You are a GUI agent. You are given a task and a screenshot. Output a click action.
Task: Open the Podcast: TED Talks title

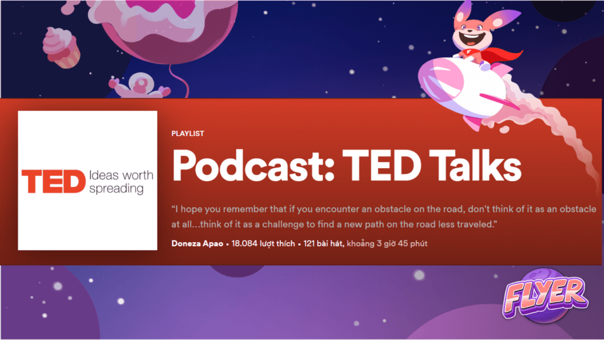pyautogui.click(x=347, y=167)
